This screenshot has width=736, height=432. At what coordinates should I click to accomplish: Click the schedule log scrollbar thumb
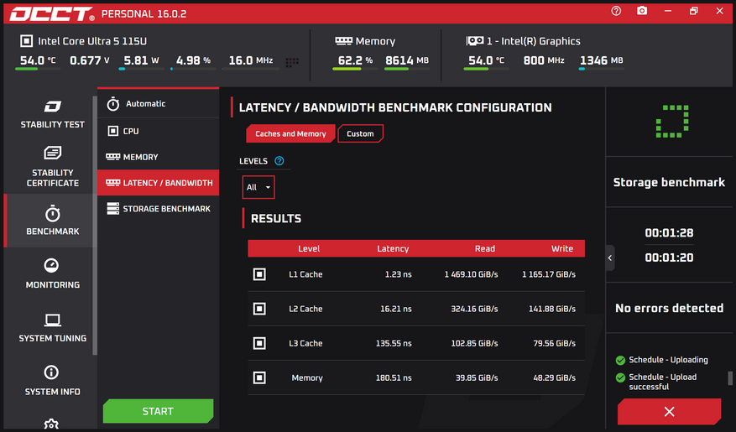tap(730, 378)
